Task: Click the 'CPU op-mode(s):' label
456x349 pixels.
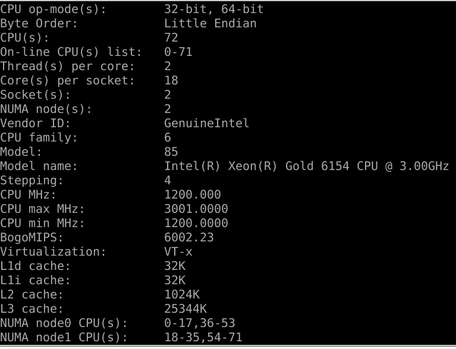Action: [x=53, y=10]
